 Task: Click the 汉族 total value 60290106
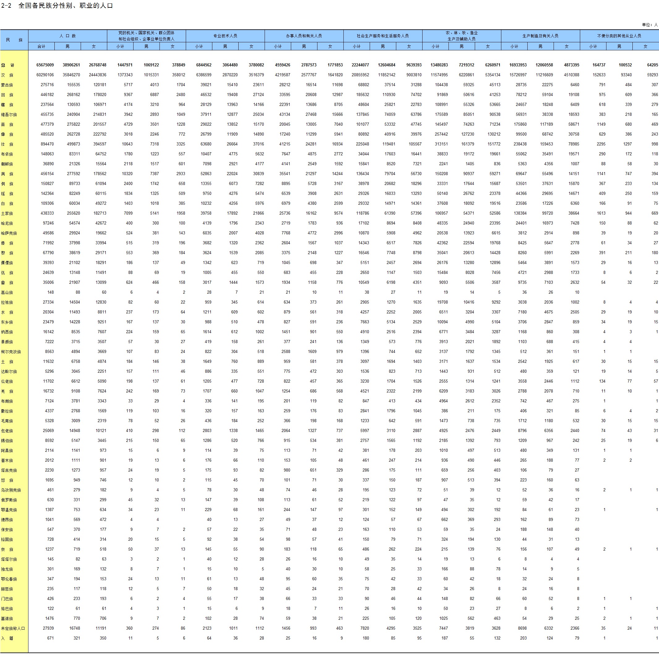tap(45, 75)
